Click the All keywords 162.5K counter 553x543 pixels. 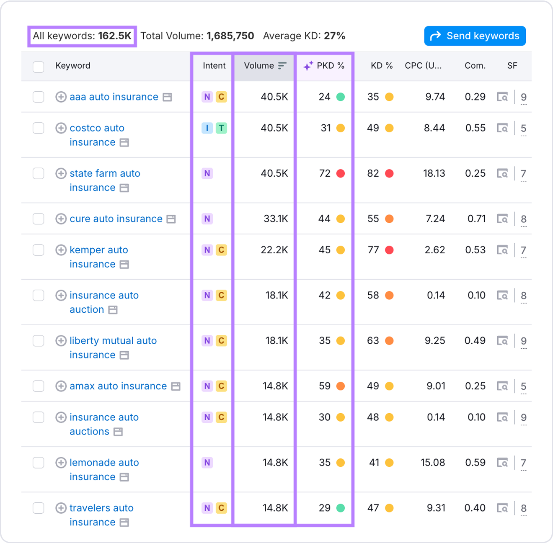(x=82, y=36)
